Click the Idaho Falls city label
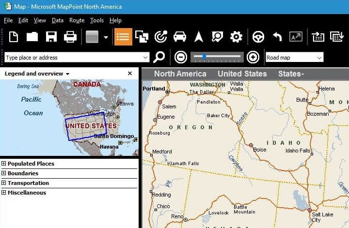Image resolution: width=349 pixels, height=228 pixels. coord(298,151)
